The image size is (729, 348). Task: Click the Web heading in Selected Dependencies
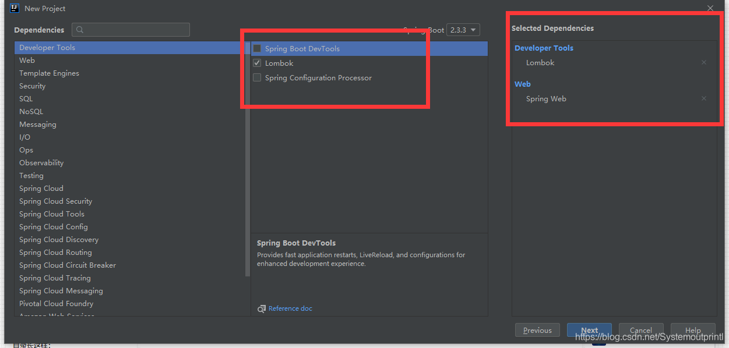pyautogui.click(x=523, y=84)
